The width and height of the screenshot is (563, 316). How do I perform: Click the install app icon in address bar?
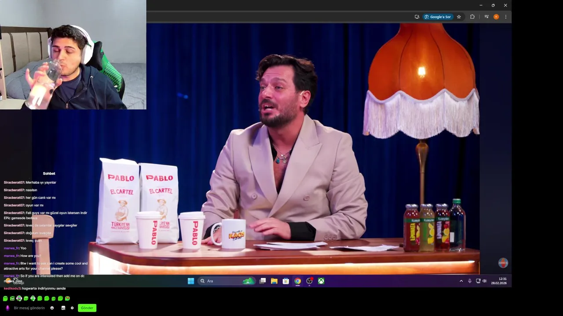[417, 17]
